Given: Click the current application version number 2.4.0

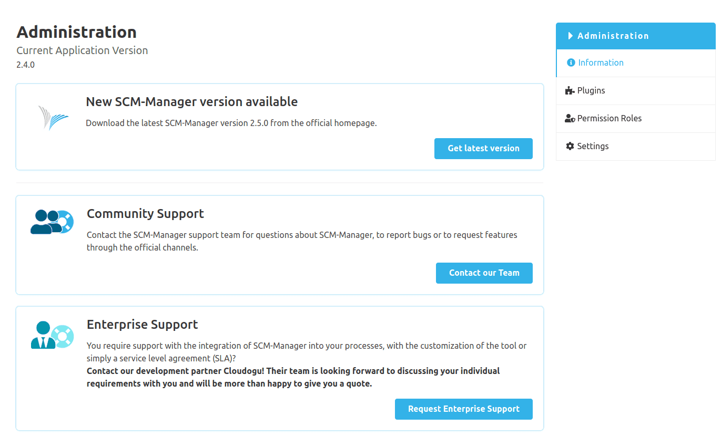Looking at the screenshot, I should [25, 65].
